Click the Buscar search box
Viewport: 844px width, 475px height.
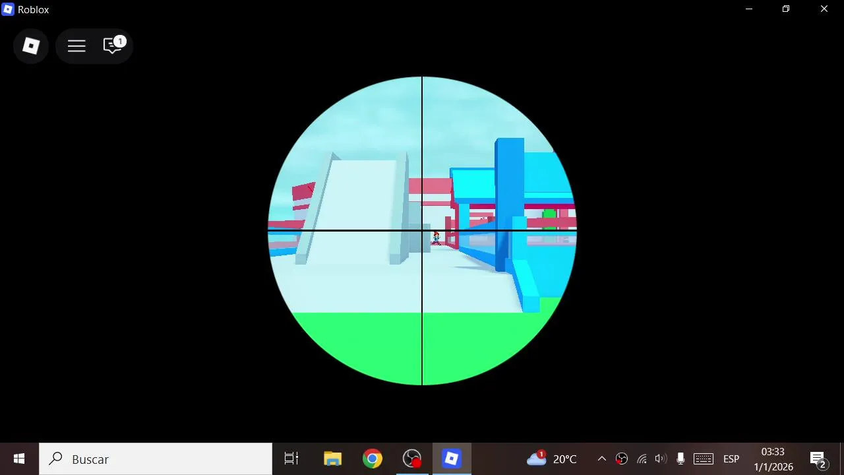click(x=156, y=459)
